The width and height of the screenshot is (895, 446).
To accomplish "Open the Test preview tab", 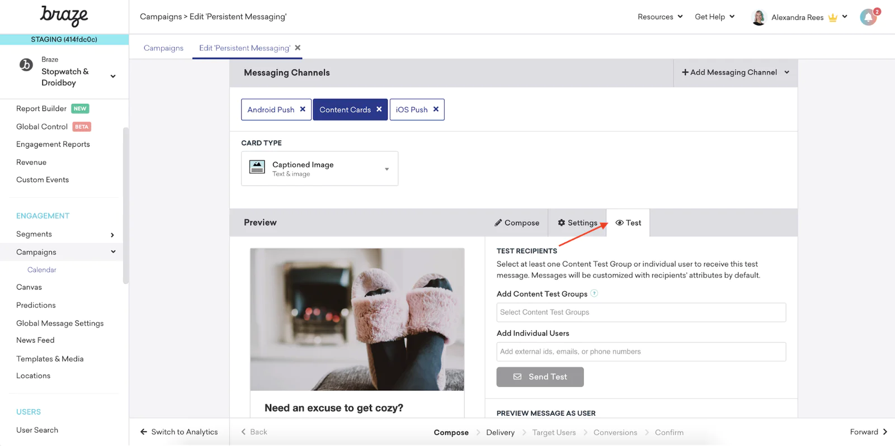I will (628, 222).
